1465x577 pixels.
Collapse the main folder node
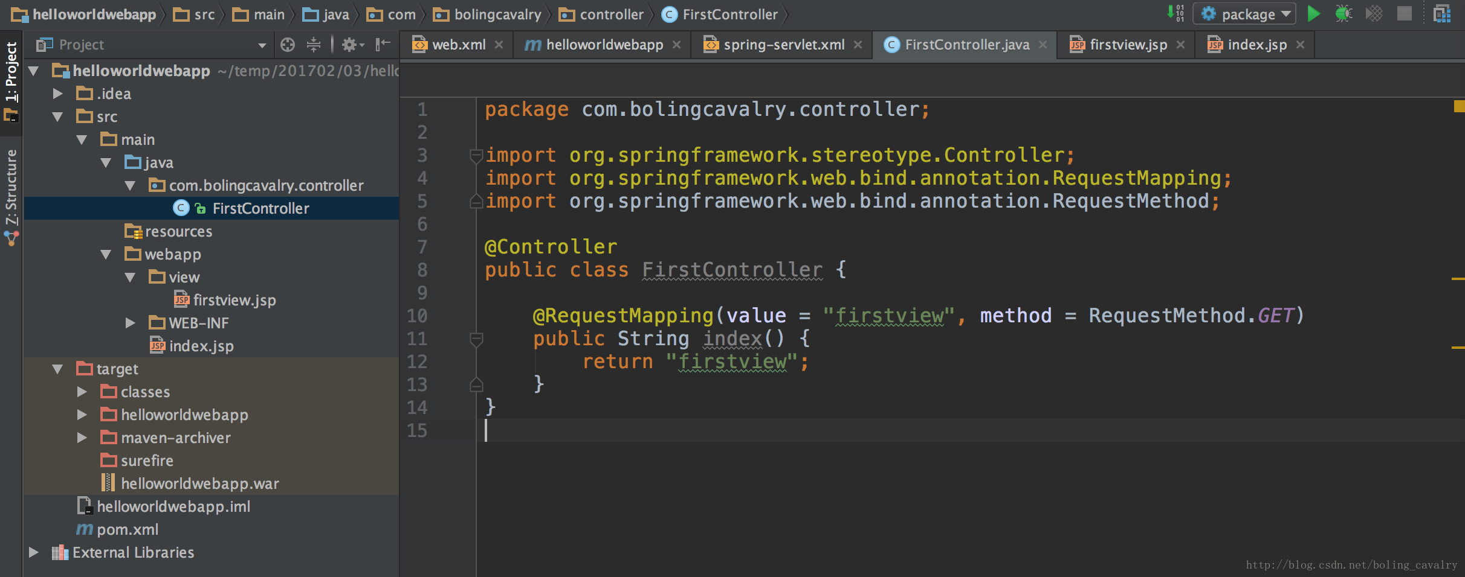coord(82,139)
